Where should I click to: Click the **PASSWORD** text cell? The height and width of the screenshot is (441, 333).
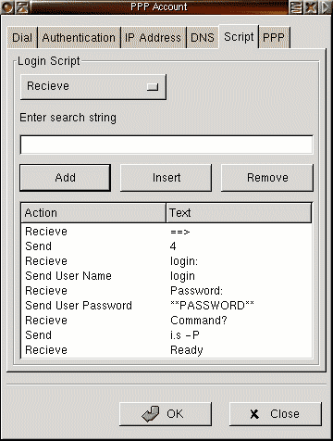(212, 306)
